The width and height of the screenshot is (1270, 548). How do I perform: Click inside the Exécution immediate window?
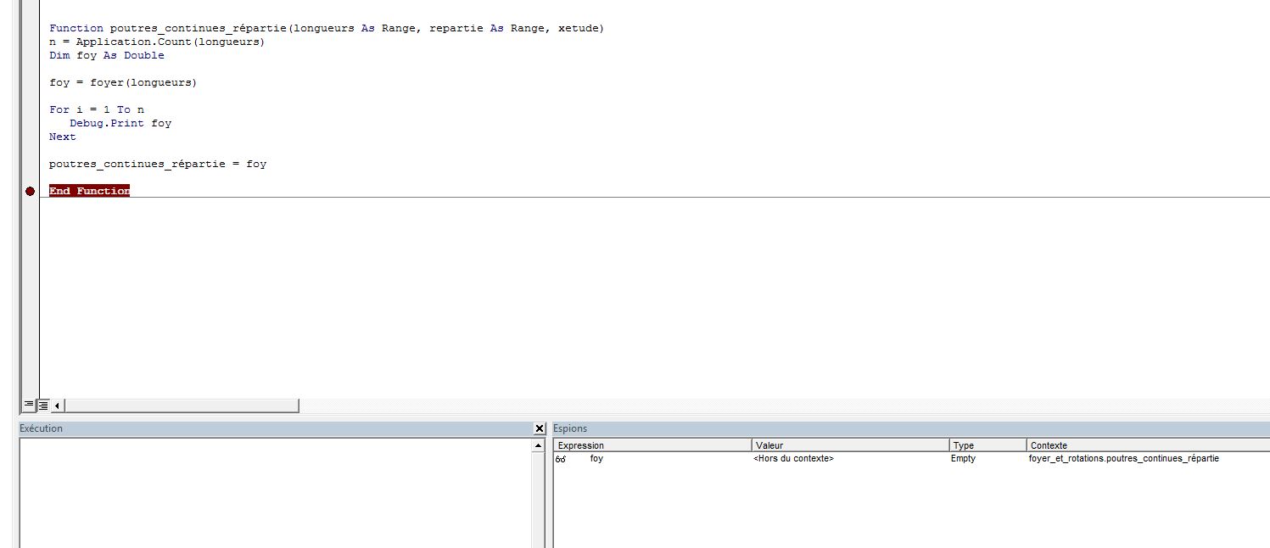[x=271, y=492]
